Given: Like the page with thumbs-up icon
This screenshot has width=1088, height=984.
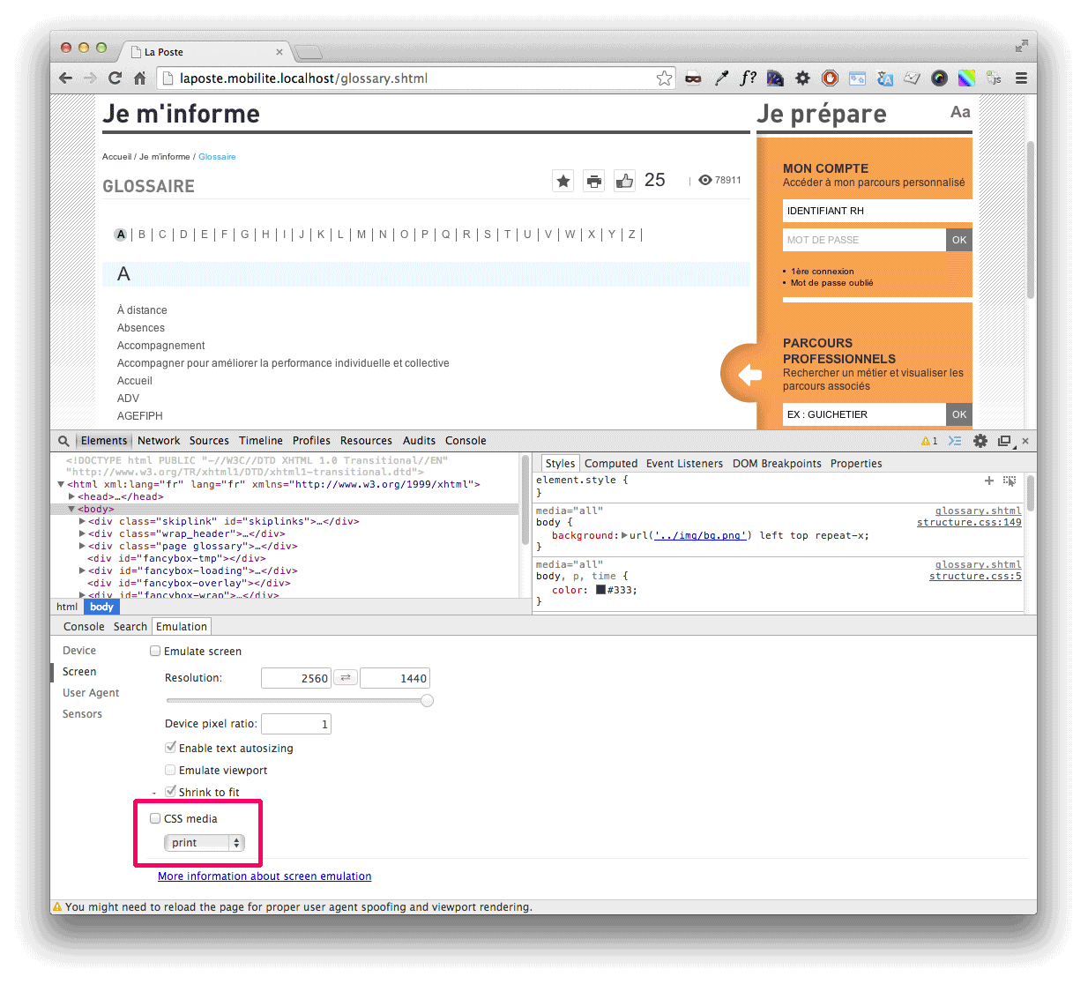Looking at the screenshot, I should click(624, 181).
